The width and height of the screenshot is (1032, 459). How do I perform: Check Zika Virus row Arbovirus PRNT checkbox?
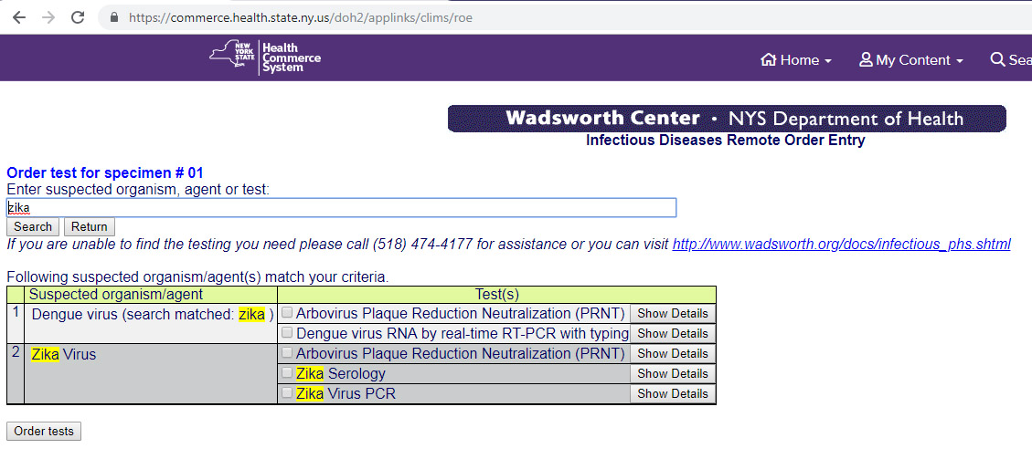tap(287, 353)
